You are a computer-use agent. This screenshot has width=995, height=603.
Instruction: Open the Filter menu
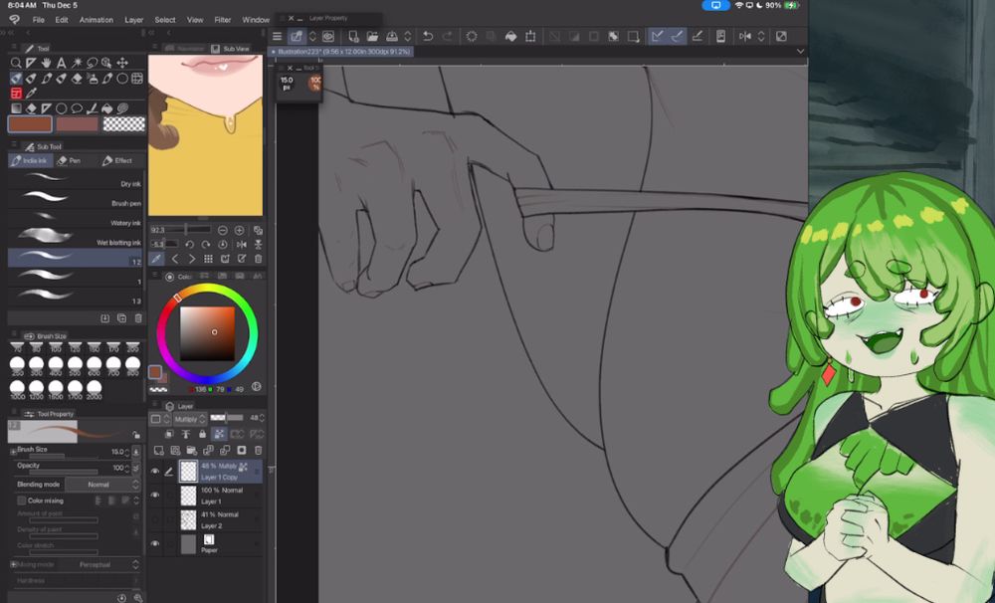pyautogui.click(x=223, y=20)
